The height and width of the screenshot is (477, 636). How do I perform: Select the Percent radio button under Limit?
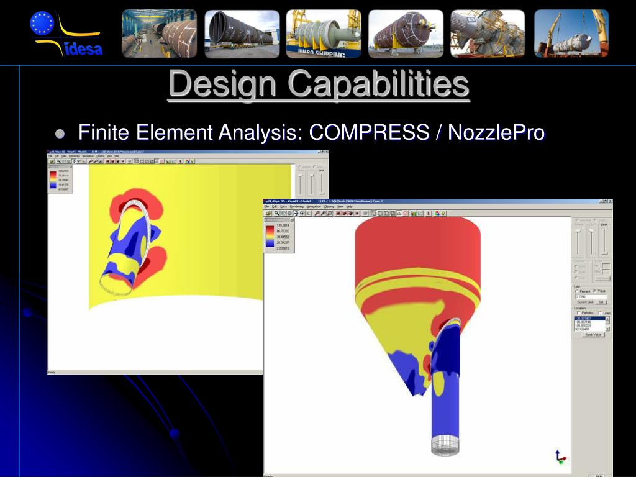pyautogui.click(x=577, y=291)
